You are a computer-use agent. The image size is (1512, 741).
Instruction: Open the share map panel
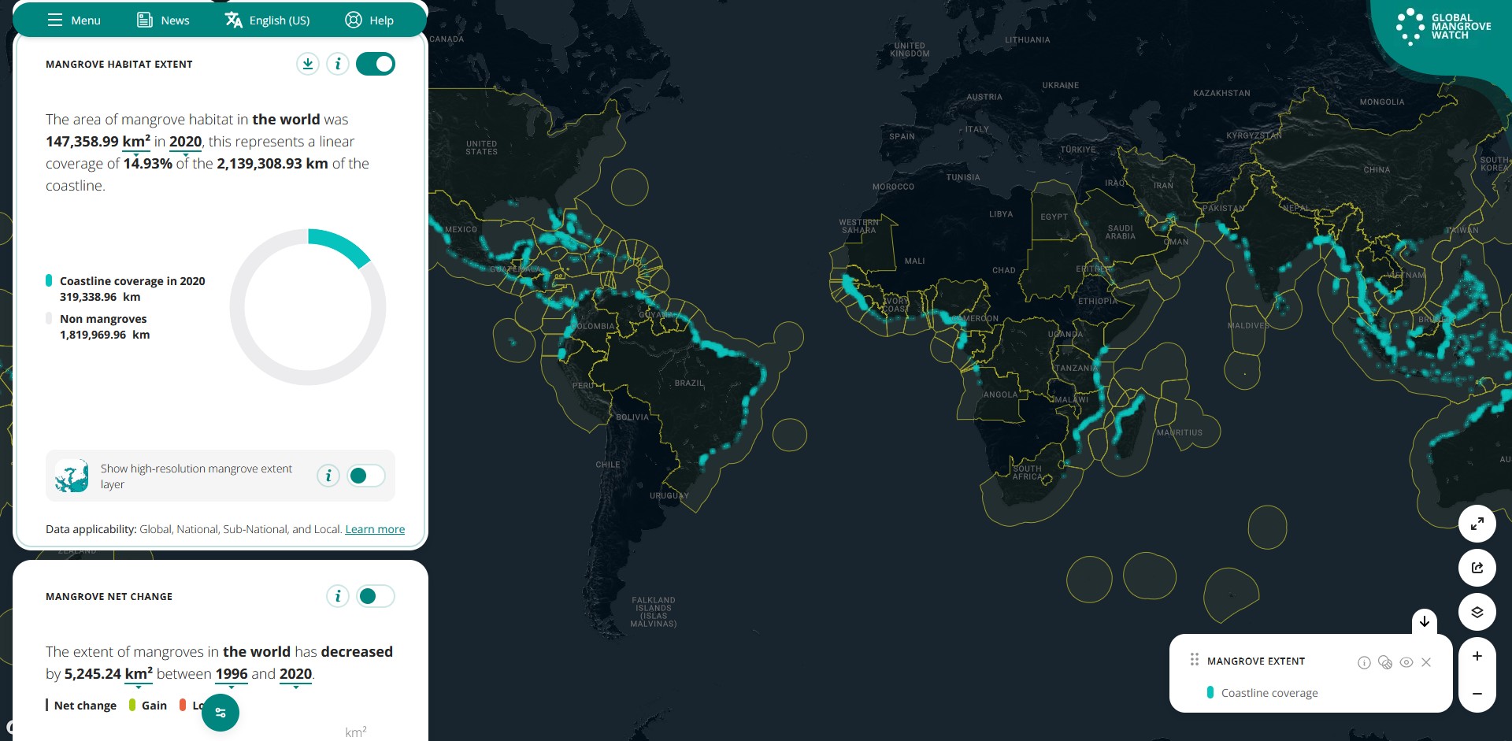(x=1478, y=568)
